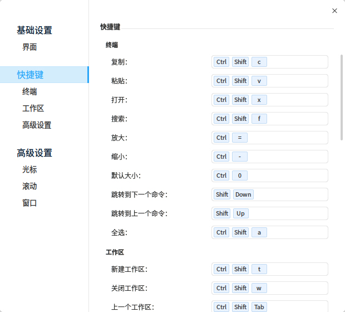This screenshot has width=345, height=312.
Task: Jump to 终端 shortcuts in the sidebar
Action: point(29,91)
